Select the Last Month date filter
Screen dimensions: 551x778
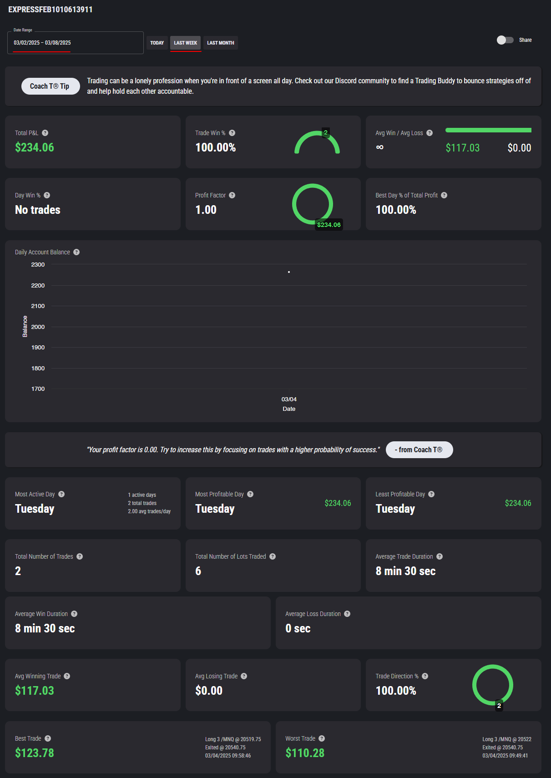point(221,43)
